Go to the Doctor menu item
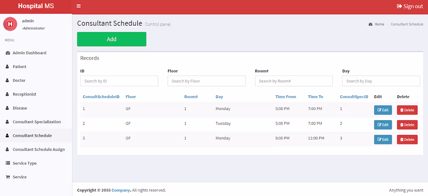This screenshot has width=428, height=196. 19,81
